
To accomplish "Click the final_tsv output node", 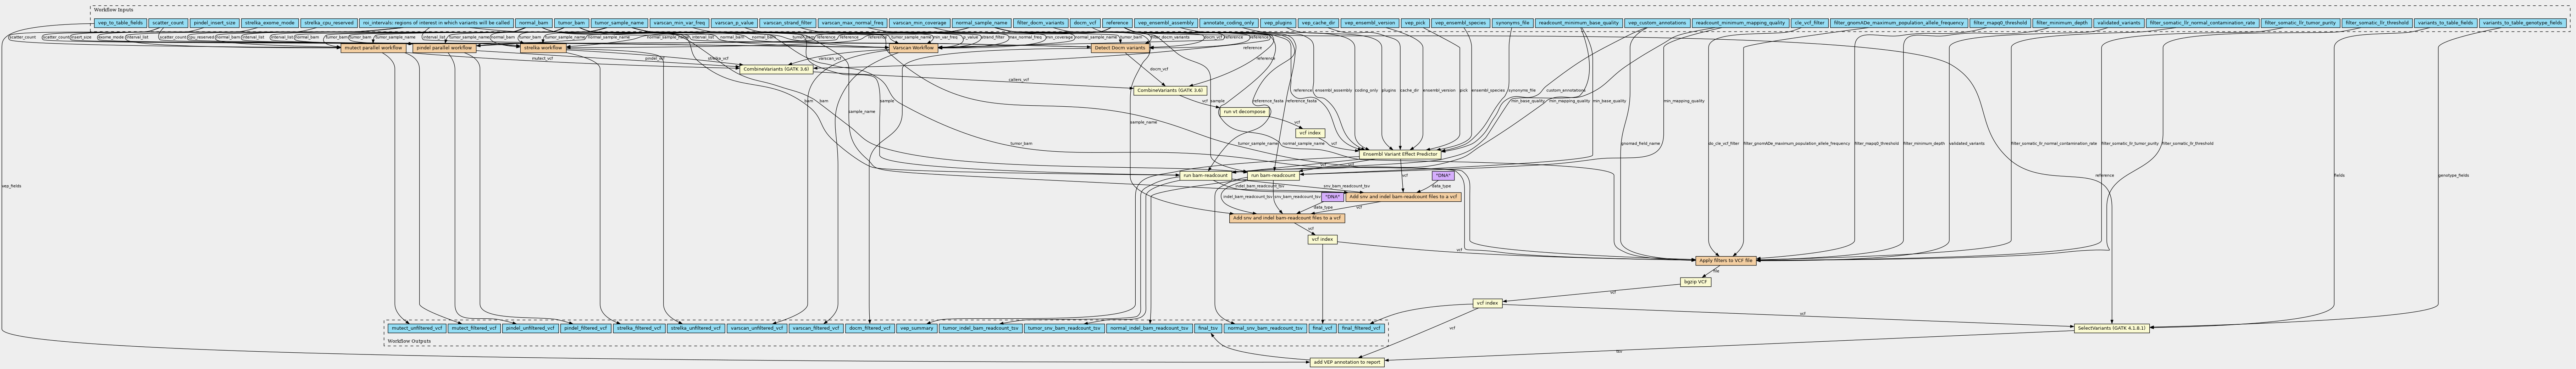I will click(x=1208, y=327).
